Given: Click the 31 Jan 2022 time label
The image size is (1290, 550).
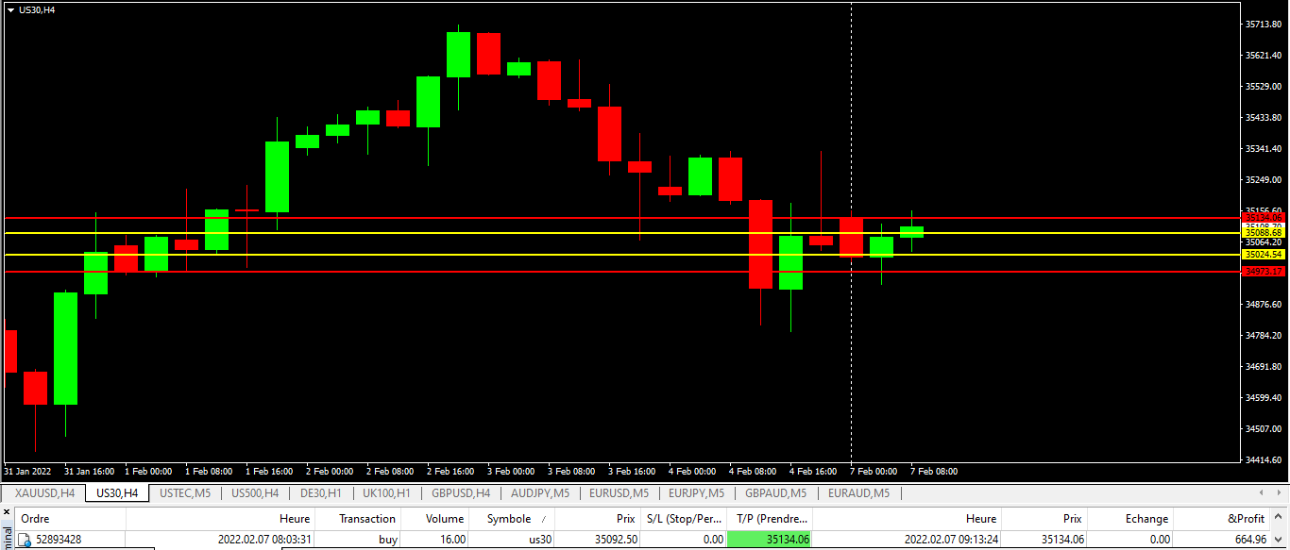Looking at the screenshot, I should 27,471.
